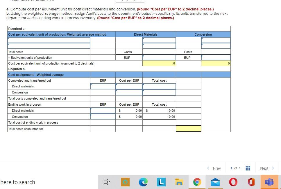Screen dimensions: 281x189
Task: Open Microsoft Teams from the taskbar
Action: pyautogui.click(x=269, y=182)
